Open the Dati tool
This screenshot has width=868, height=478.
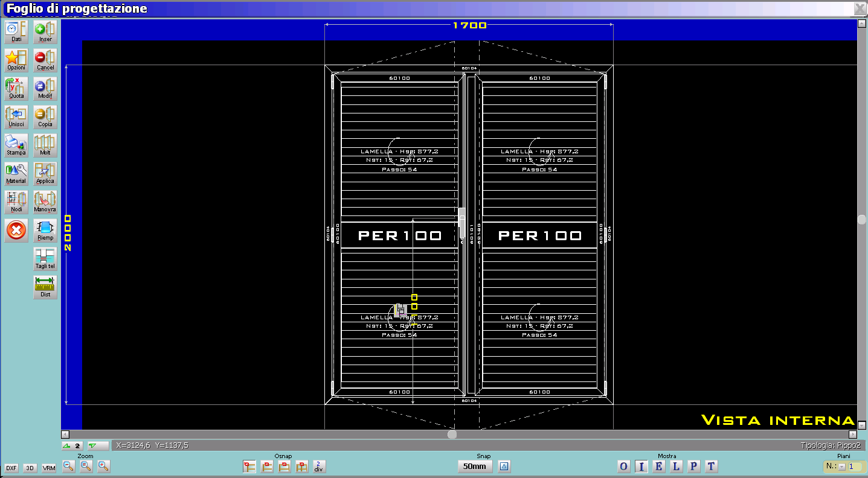coord(16,32)
